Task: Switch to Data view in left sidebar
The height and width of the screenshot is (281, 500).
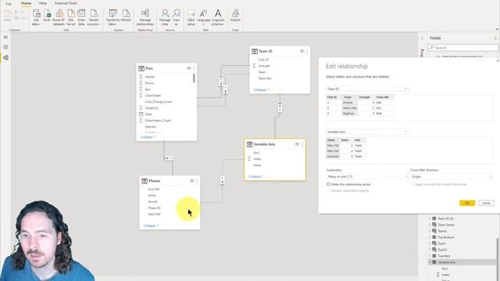Action: 5,47
